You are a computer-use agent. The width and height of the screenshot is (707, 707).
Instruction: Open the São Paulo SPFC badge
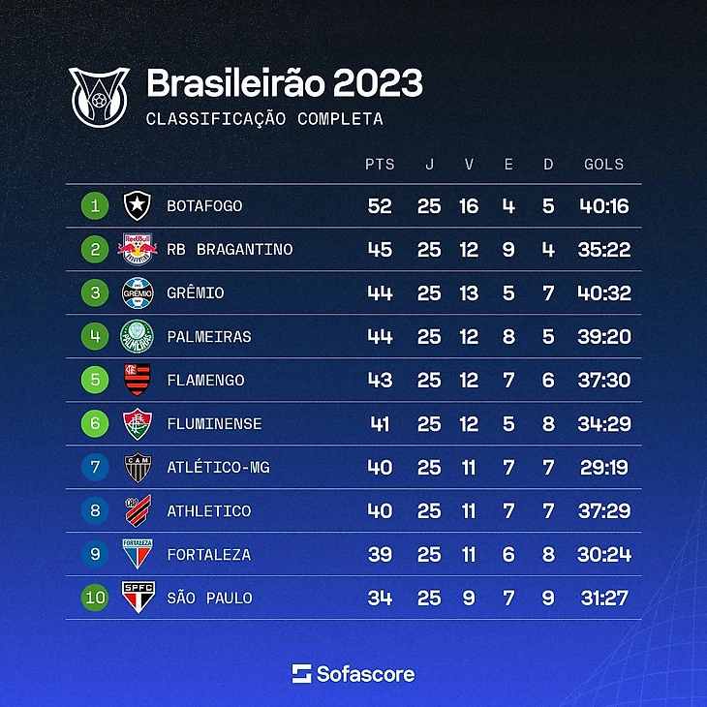click(138, 597)
